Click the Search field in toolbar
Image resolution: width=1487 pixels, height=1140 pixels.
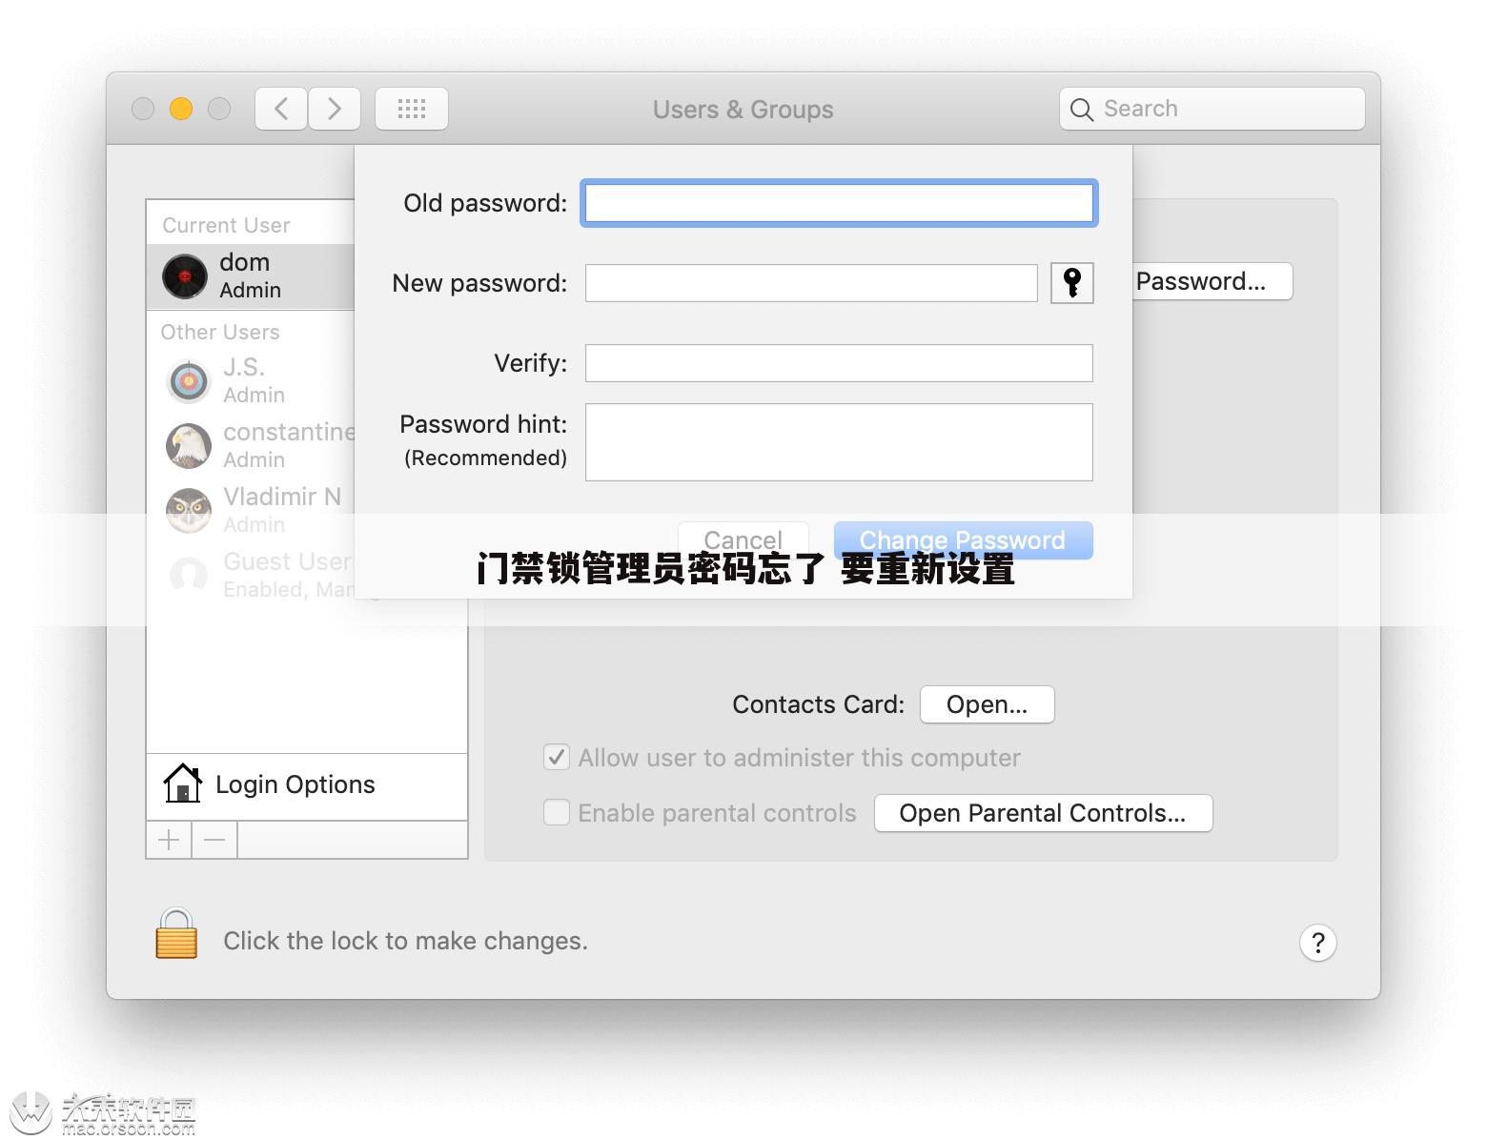click(x=1212, y=109)
